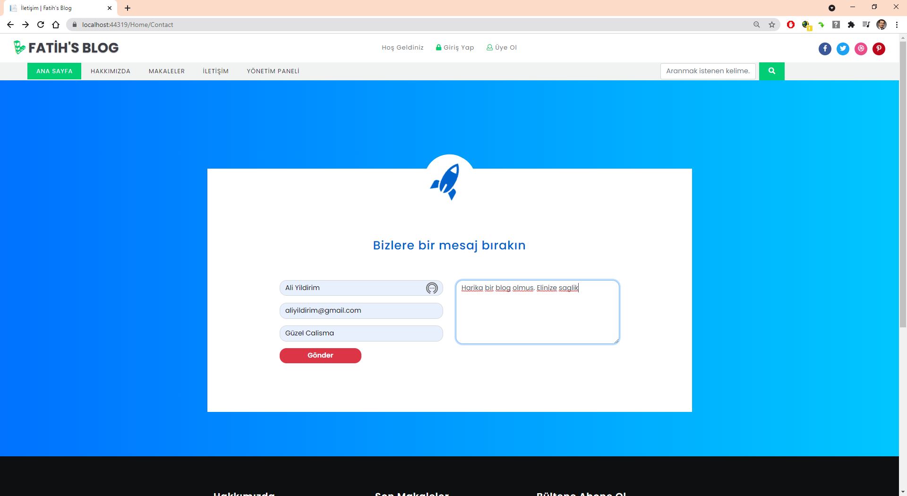907x496 pixels.
Task: Open a new browser tab
Action: point(128,8)
